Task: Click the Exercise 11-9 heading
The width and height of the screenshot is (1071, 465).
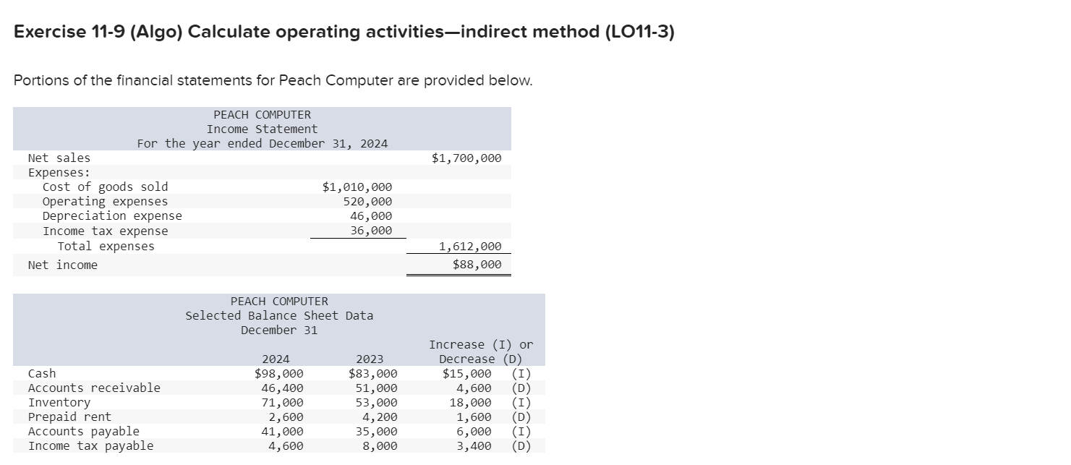Action: (344, 33)
